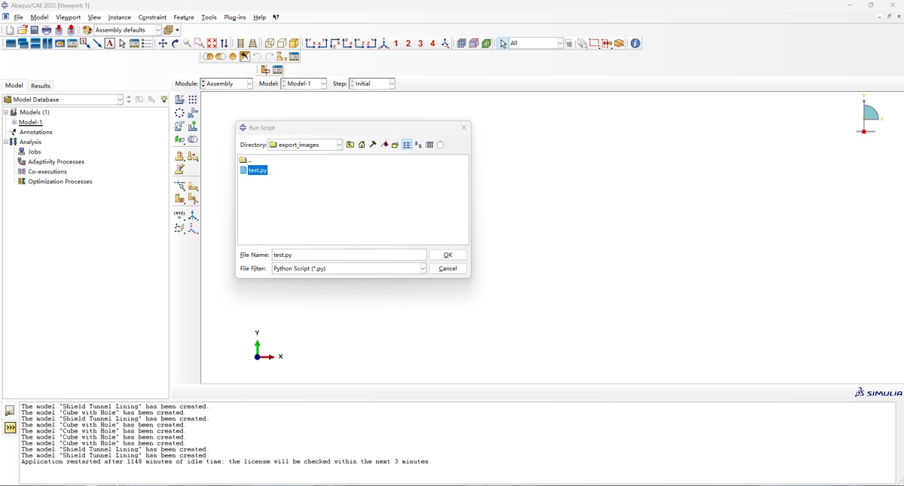Toggle wireframe render style cube icon
The image size is (904, 486).
click(x=269, y=44)
